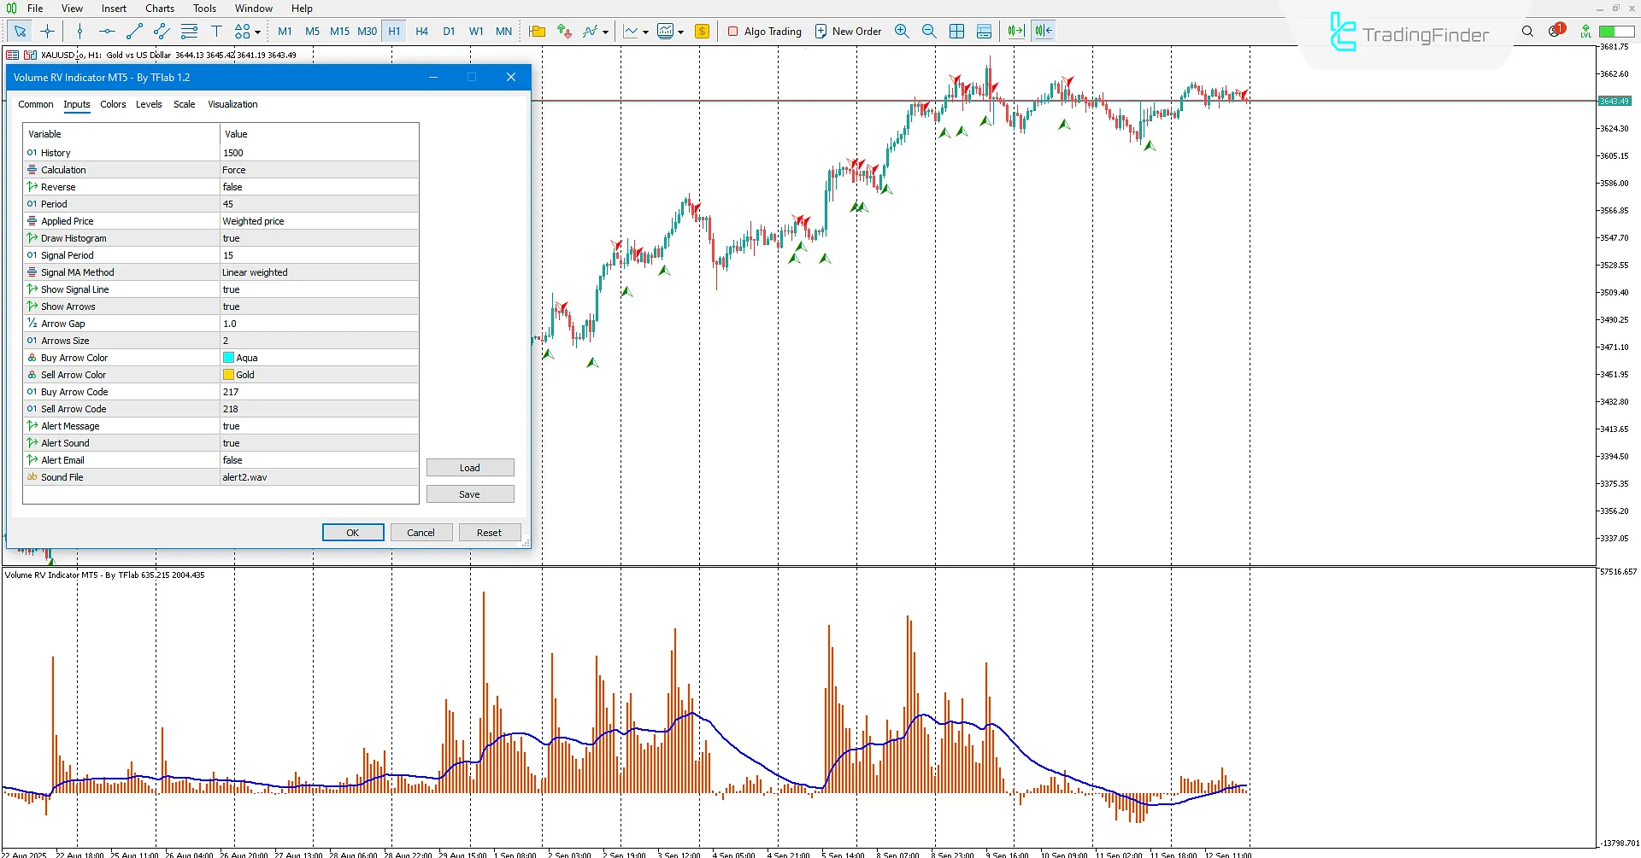This screenshot has height=858, width=1641.
Task: Open a New Order window
Action: (x=848, y=31)
